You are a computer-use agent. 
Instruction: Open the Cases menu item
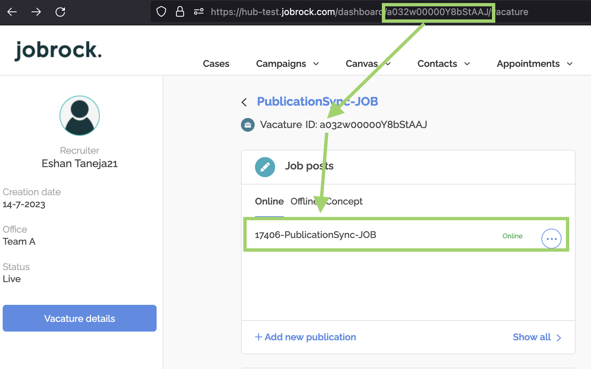[216, 64]
